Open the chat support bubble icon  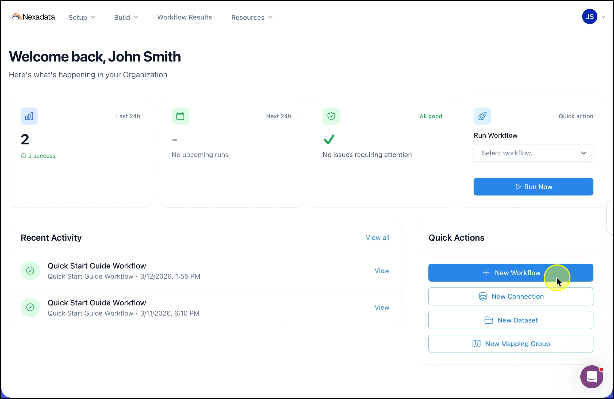point(592,377)
